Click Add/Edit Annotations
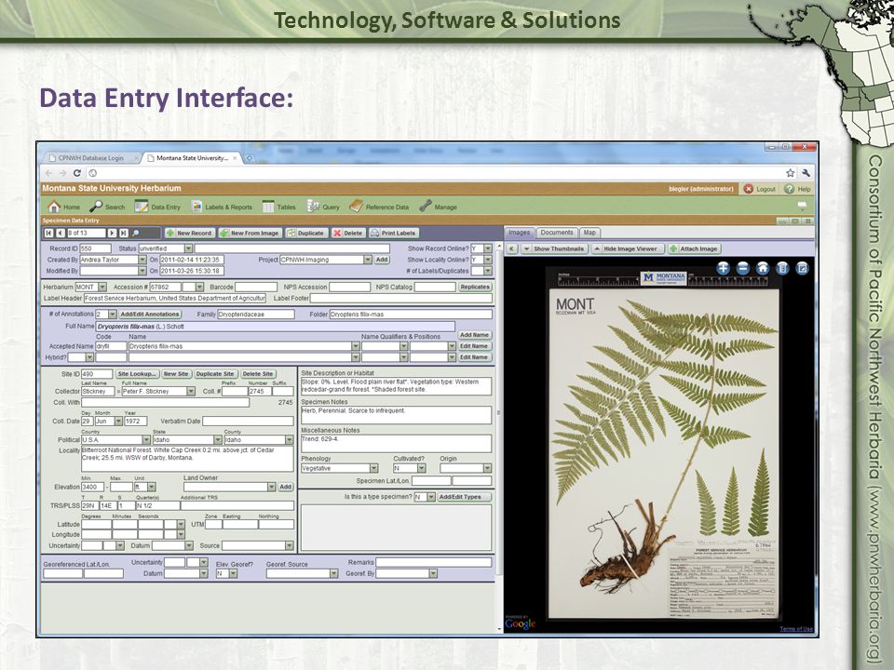 pos(149,315)
